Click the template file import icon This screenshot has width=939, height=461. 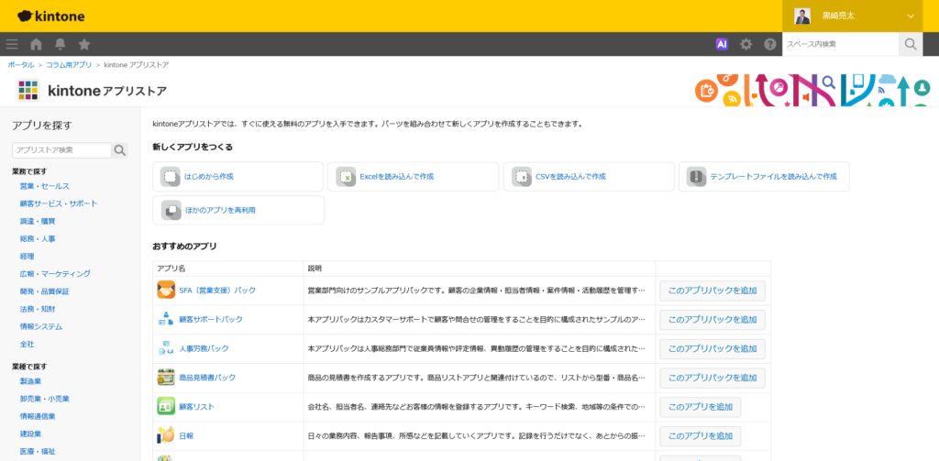(x=697, y=177)
